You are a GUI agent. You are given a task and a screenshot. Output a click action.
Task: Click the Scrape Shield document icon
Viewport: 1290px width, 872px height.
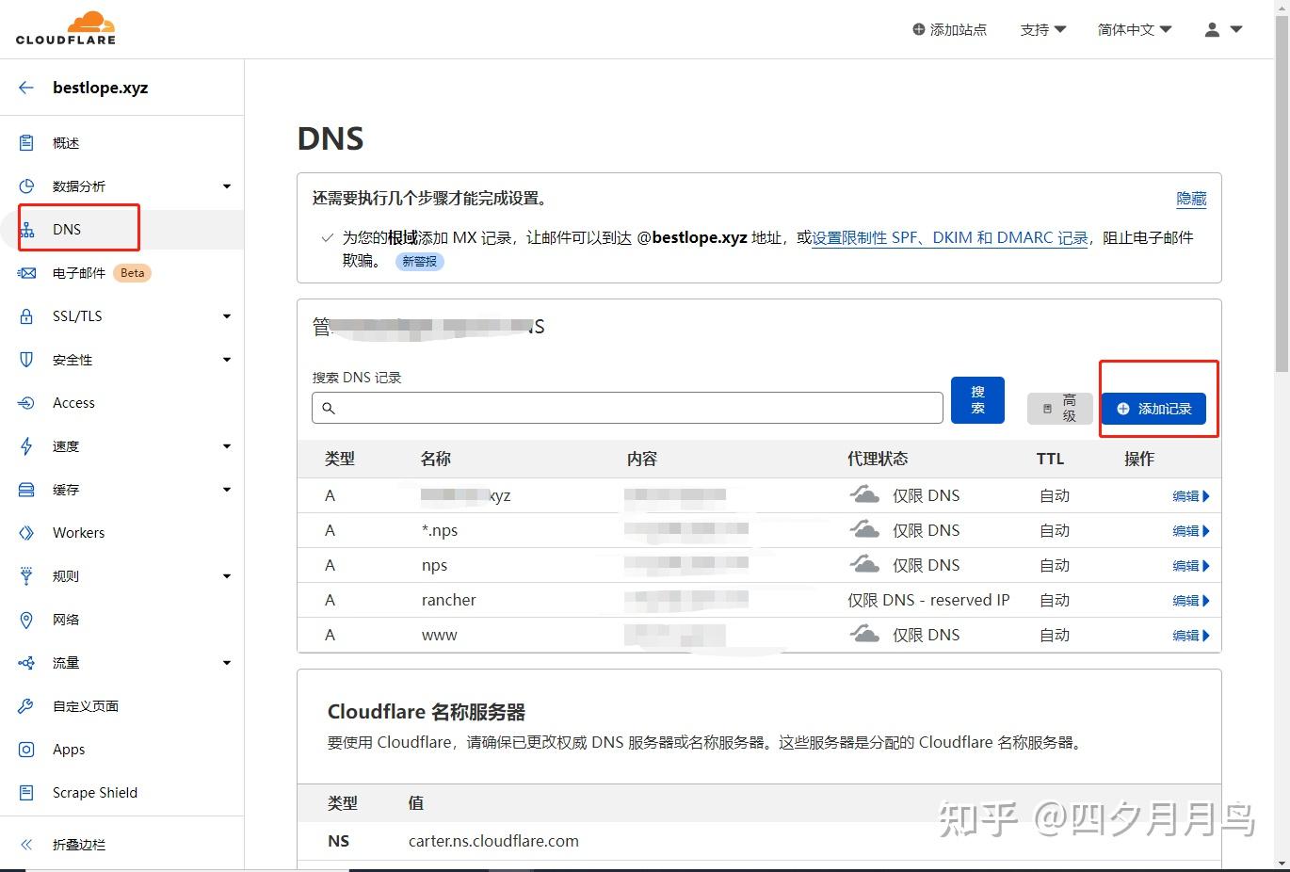tap(26, 793)
